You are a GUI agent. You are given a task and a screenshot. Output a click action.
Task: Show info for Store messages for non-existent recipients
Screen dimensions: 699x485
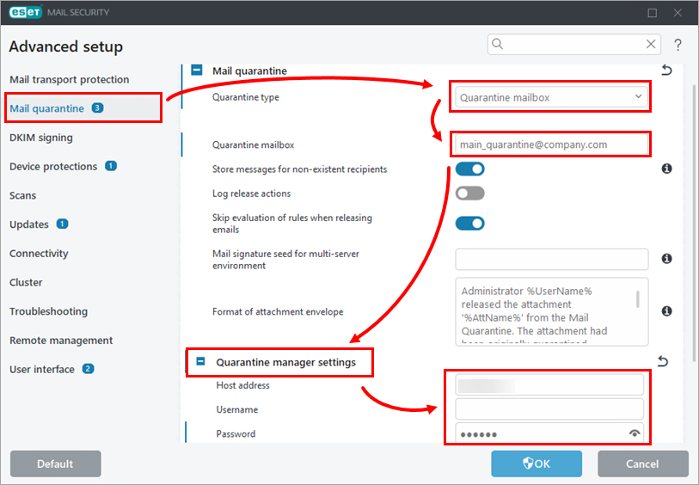[x=666, y=169]
